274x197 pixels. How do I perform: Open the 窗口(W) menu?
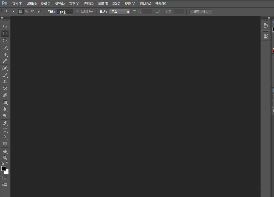click(145, 4)
